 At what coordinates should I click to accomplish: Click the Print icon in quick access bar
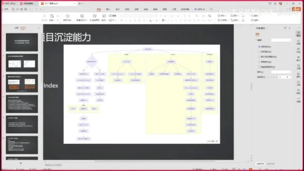click(x=21, y=9)
